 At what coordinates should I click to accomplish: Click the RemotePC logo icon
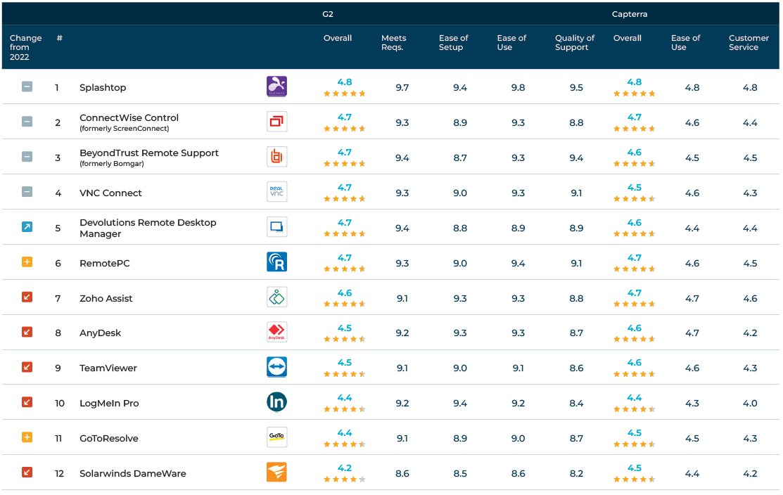tap(276, 262)
